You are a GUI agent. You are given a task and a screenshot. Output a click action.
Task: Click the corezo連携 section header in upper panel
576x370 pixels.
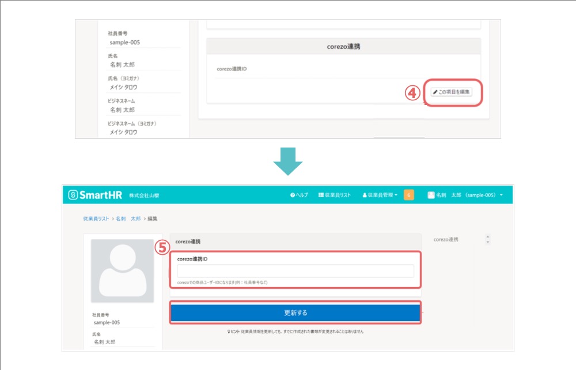(x=343, y=47)
